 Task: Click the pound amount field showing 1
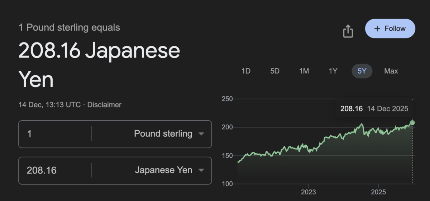click(55, 134)
